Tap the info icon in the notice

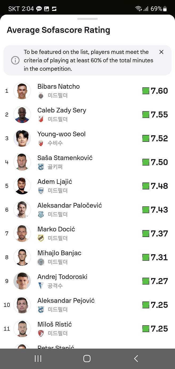point(15,60)
